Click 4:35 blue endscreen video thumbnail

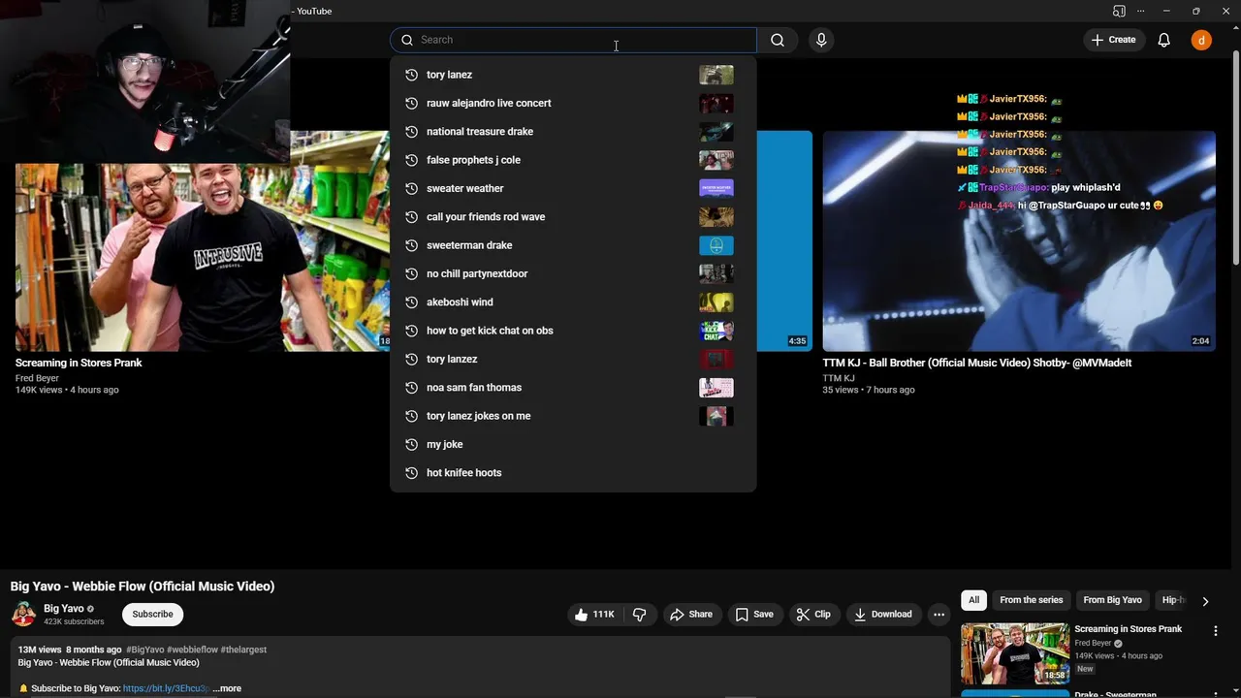(784, 241)
